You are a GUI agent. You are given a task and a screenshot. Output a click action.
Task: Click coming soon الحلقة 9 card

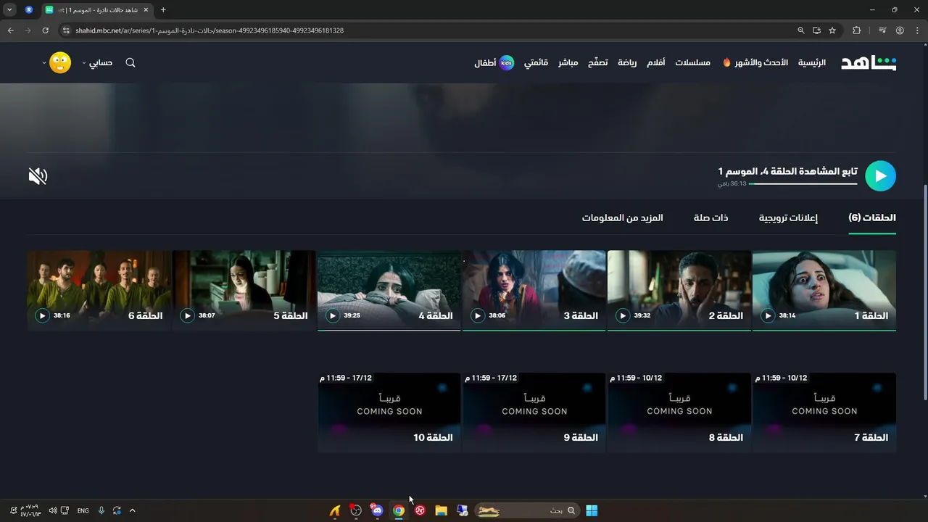pyautogui.click(x=534, y=413)
